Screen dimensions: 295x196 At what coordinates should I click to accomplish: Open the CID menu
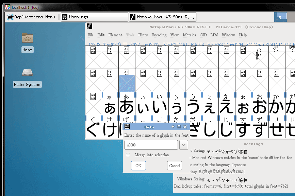(203, 35)
